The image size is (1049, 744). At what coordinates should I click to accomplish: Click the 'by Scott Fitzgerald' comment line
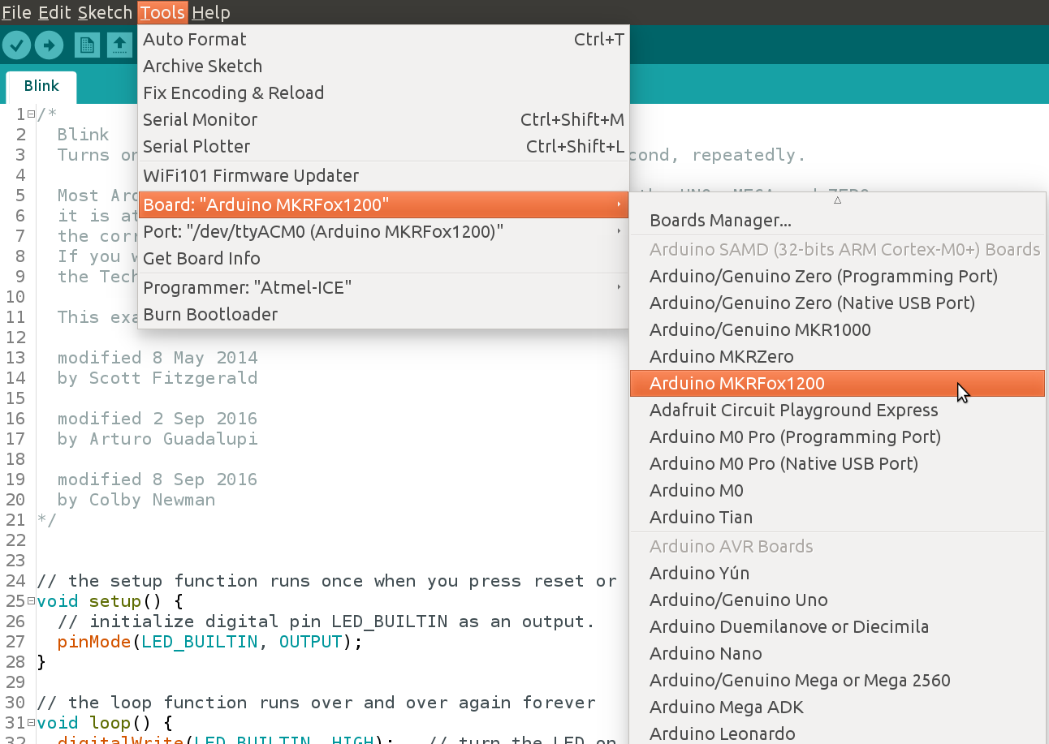[x=158, y=378]
